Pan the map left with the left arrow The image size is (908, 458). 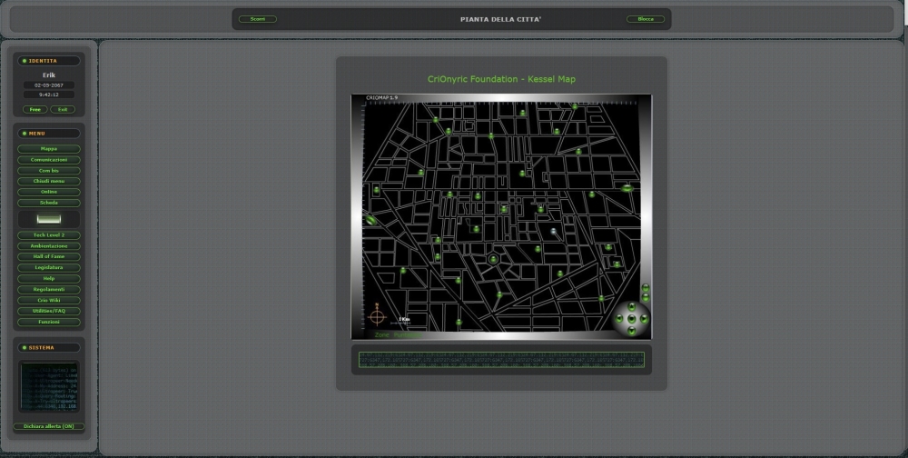point(619,319)
